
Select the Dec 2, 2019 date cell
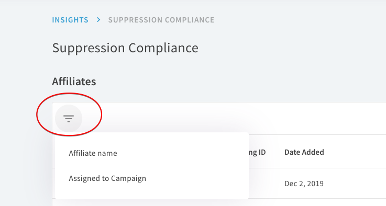tap(304, 184)
